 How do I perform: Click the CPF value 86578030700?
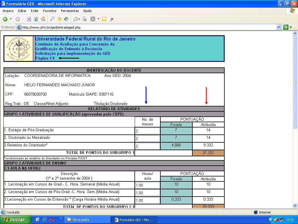tap(35, 94)
